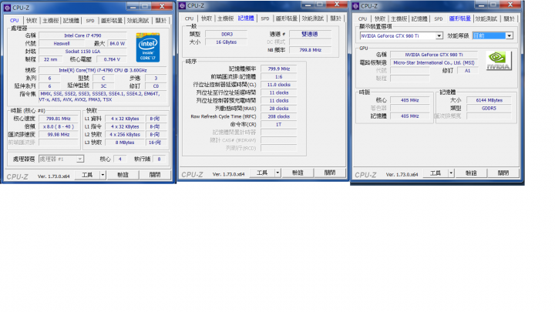Select 效能測試 tab in graphics window
Image resolution: width=555 pixels, height=312 pixels.
click(x=486, y=18)
